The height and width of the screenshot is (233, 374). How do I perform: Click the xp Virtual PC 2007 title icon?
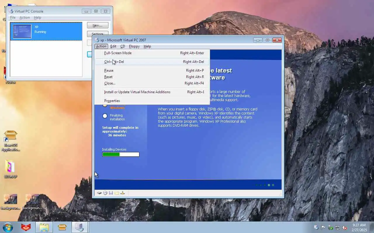click(x=97, y=40)
